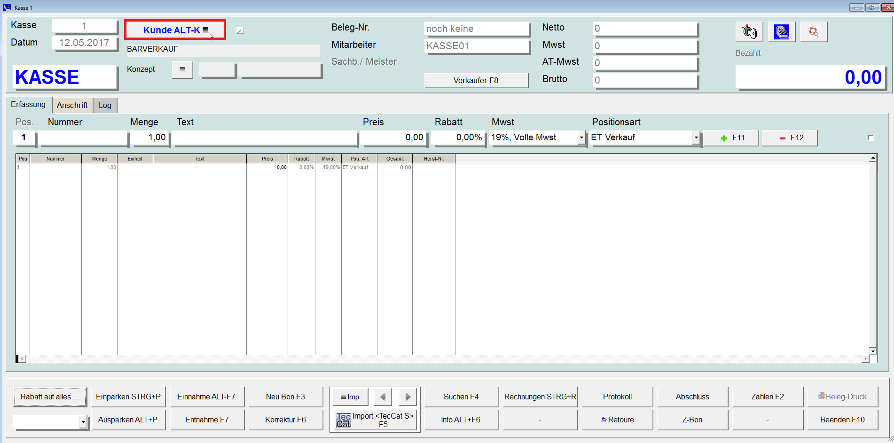
Task: Switch to the Erfassung tab
Action: 28,105
